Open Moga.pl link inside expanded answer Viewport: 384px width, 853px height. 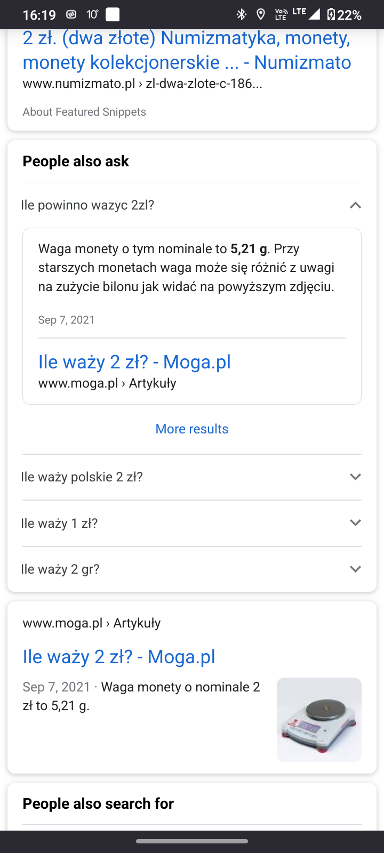[134, 362]
